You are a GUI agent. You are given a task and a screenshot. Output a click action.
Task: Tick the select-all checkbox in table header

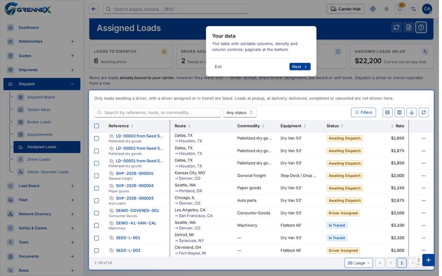click(x=96, y=126)
